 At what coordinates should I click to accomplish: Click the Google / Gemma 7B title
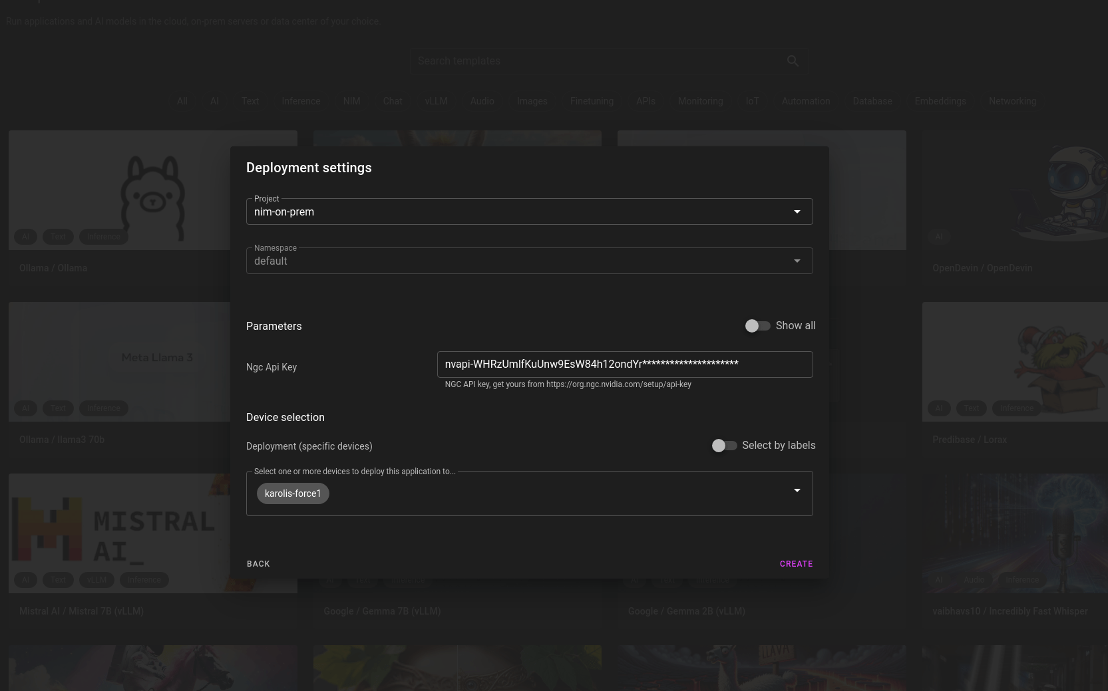tap(382, 611)
